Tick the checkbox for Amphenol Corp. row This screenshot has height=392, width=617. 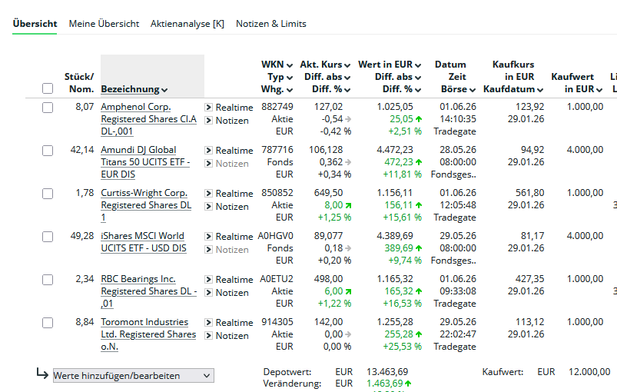(48, 108)
